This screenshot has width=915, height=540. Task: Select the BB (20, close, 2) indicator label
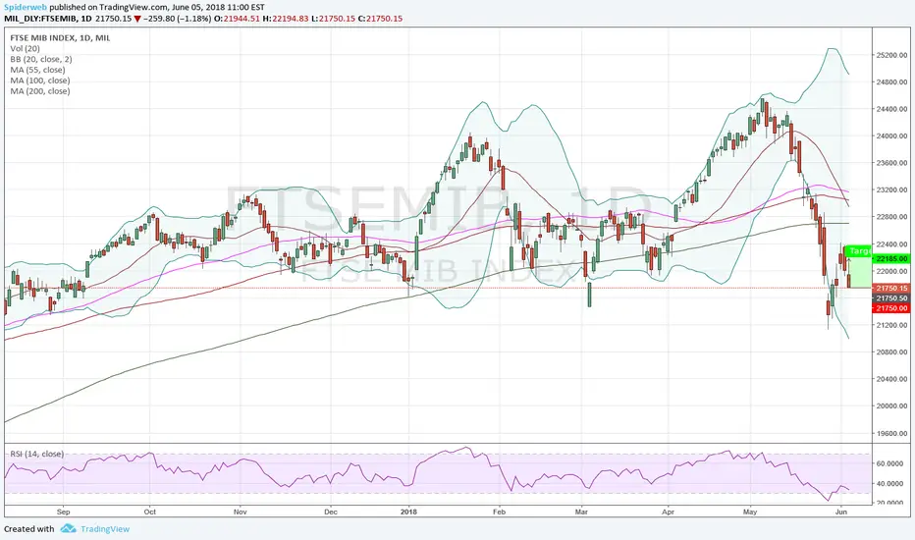41,59
